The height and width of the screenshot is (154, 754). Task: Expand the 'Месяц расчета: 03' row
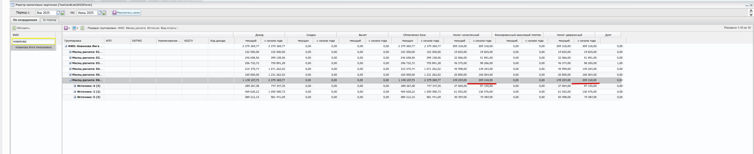[x=70, y=63]
